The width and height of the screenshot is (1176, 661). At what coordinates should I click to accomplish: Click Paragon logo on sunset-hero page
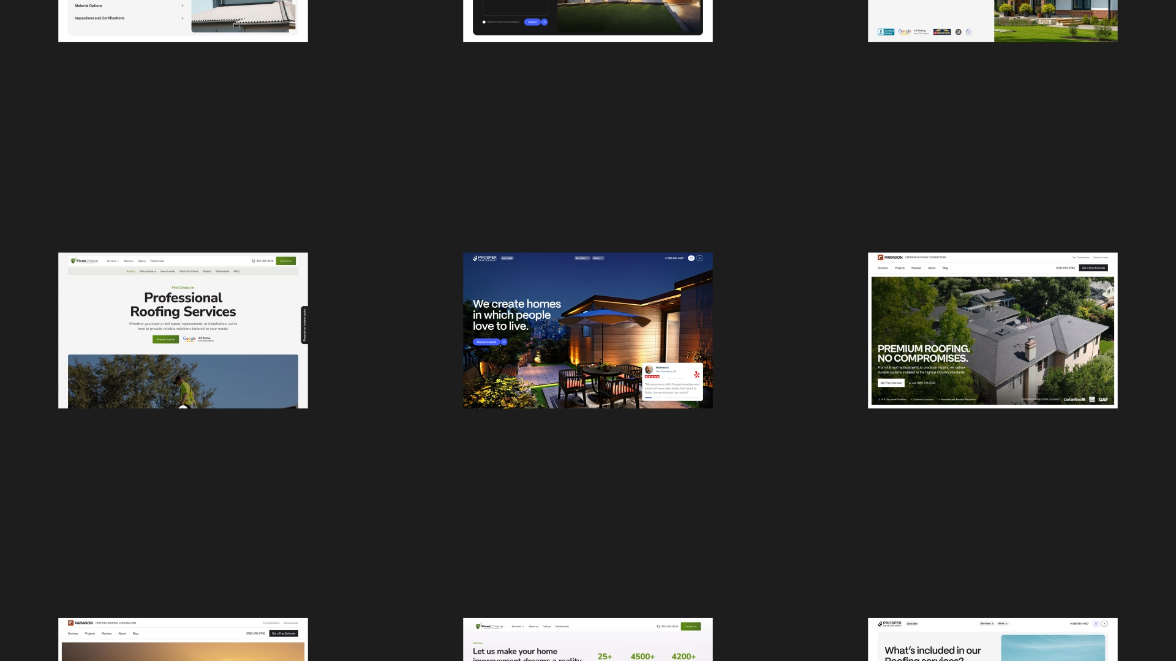pyautogui.click(x=80, y=623)
